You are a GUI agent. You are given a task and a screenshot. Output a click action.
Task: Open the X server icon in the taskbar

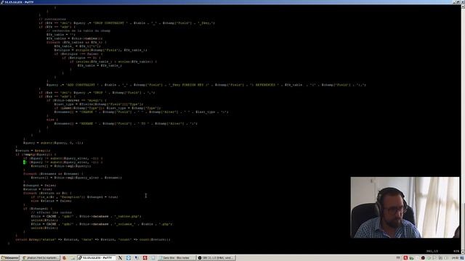pyautogui.click(x=120, y=258)
